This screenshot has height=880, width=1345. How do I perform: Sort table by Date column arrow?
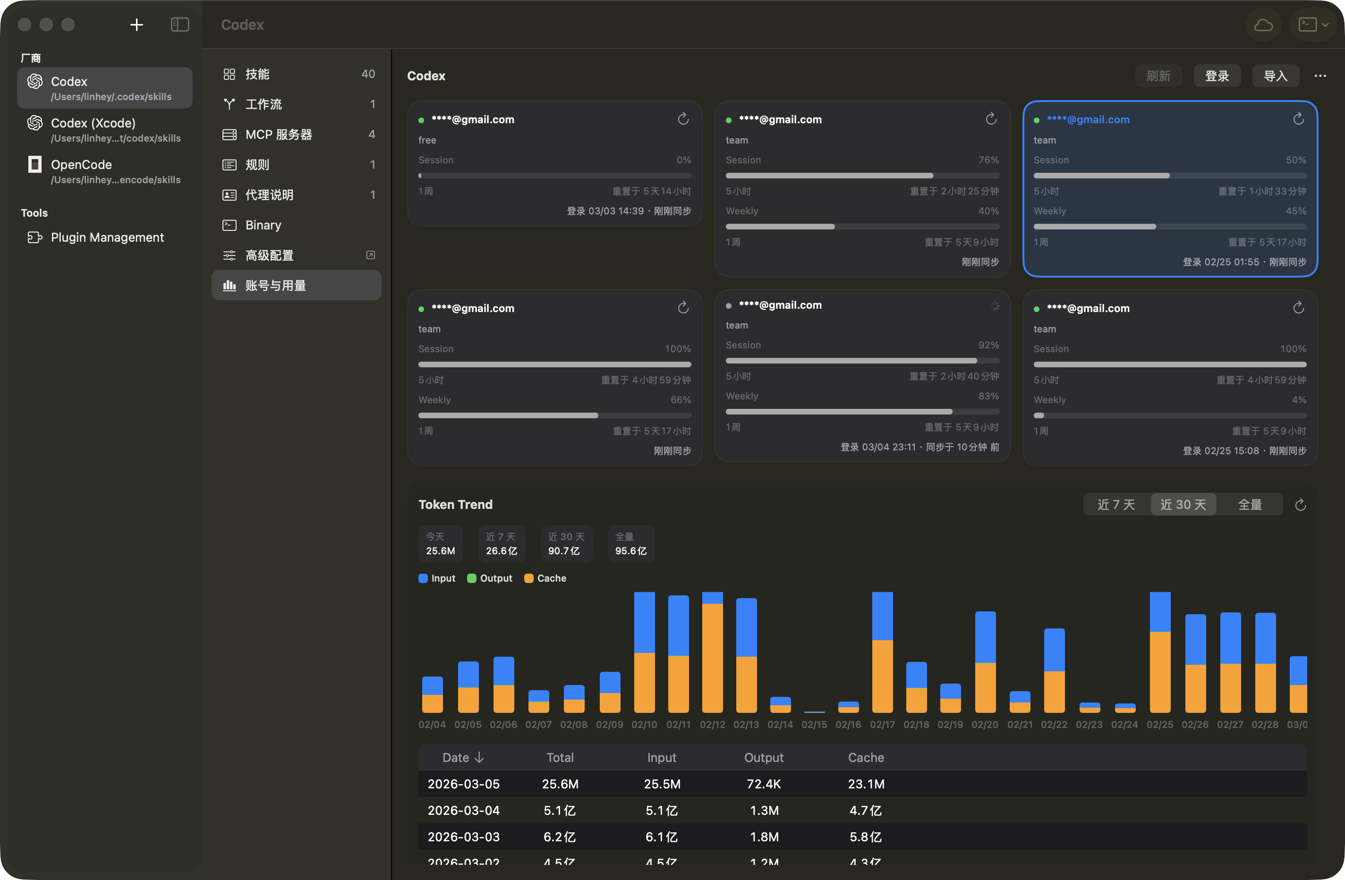(479, 757)
